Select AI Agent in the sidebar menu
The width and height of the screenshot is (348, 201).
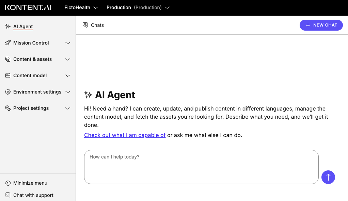(x=23, y=26)
